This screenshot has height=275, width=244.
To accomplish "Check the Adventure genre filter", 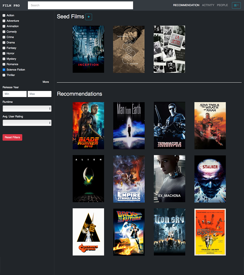I will point(4,21).
